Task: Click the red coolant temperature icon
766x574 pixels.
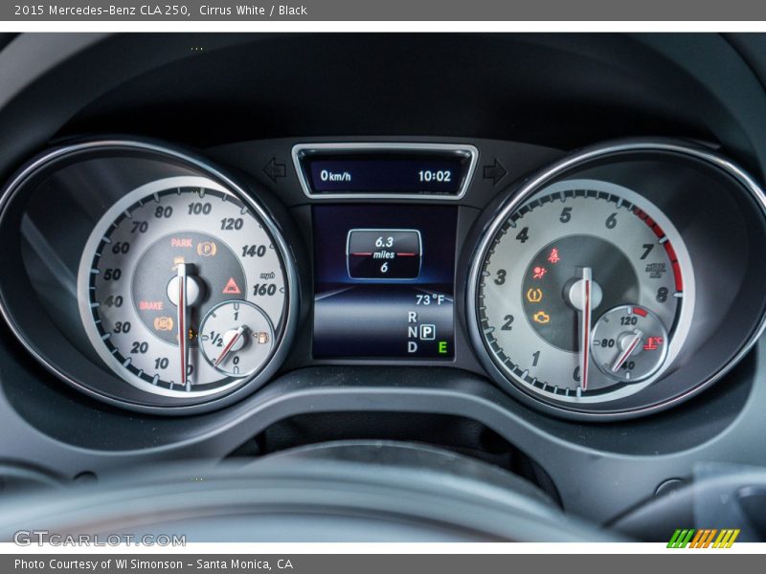Action: (653, 343)
